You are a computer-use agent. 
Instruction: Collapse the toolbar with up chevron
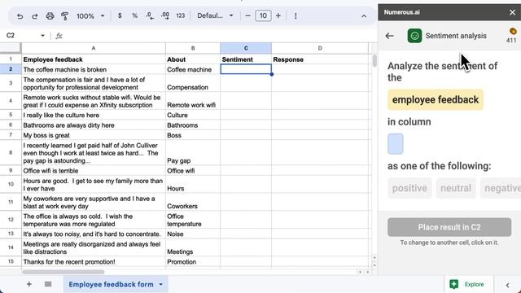tap(364, 16)
